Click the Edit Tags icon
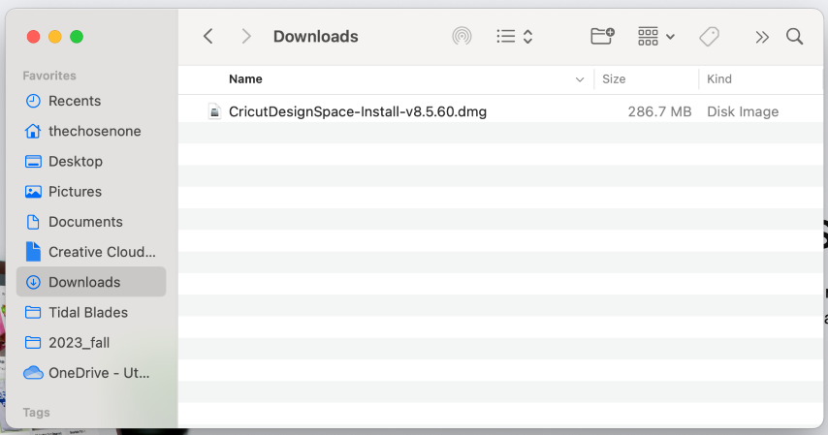This screenshot has width=828, height=435. point(709,37)
